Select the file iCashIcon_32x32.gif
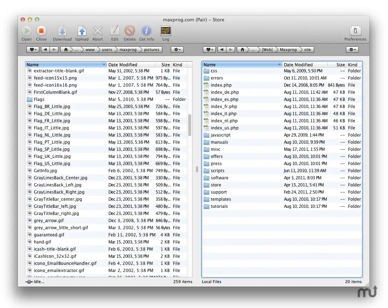Viewport: 388px width, 308px height. pos(106,256)
